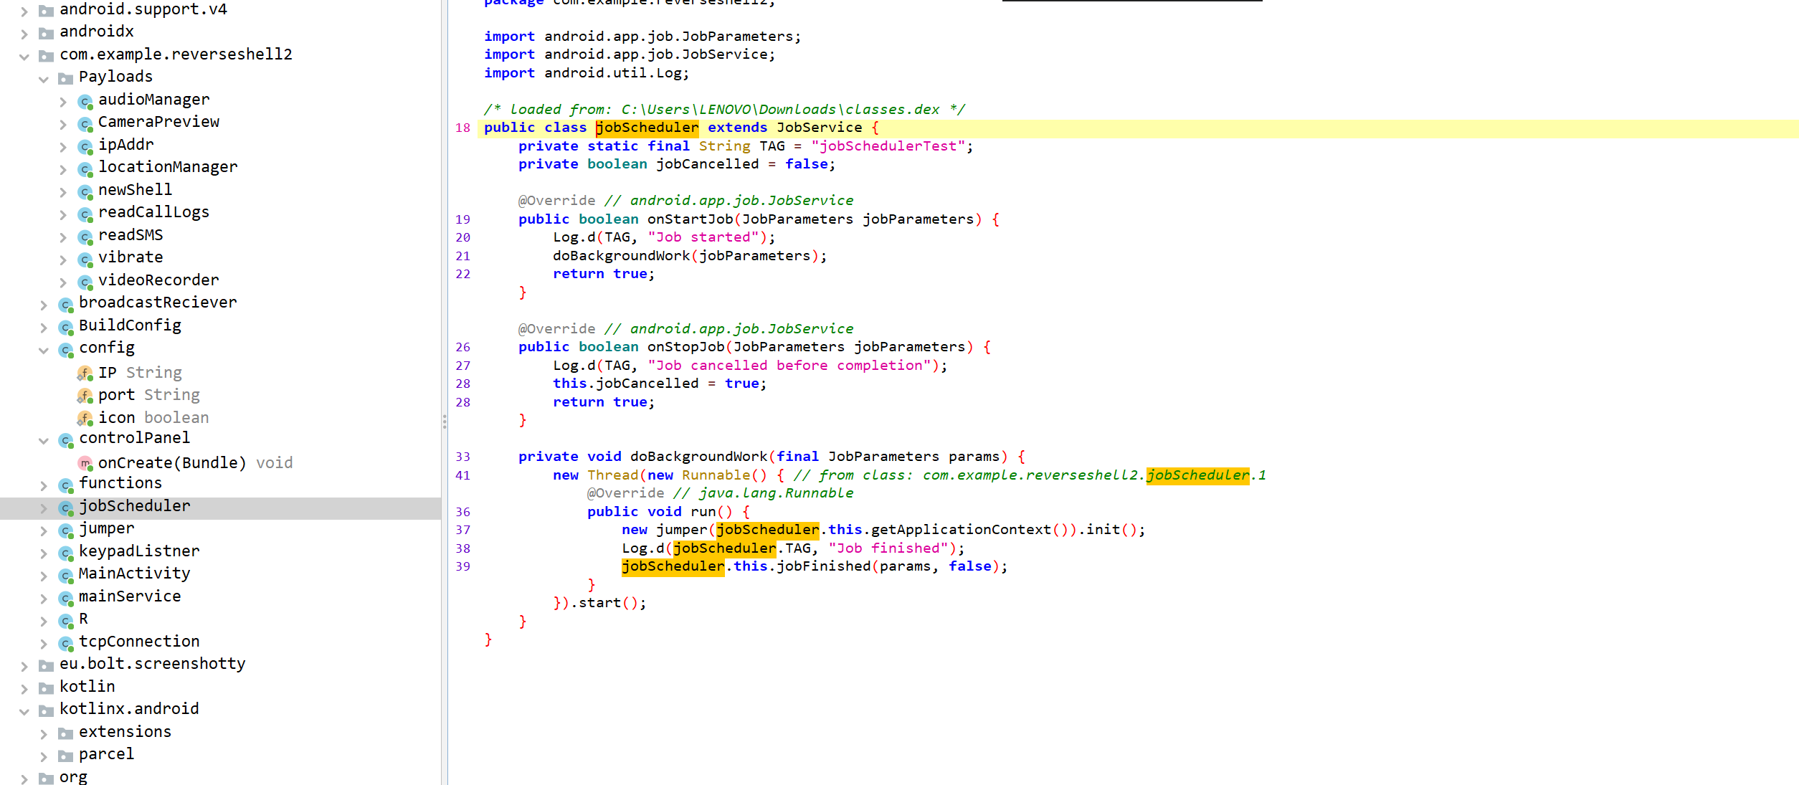Expand the eu.bolt.screenshotty package

click(x=24, y=667)
